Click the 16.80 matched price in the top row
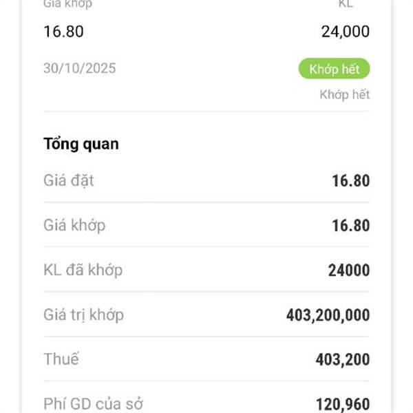The image size is (413, 413). [63, 31]
